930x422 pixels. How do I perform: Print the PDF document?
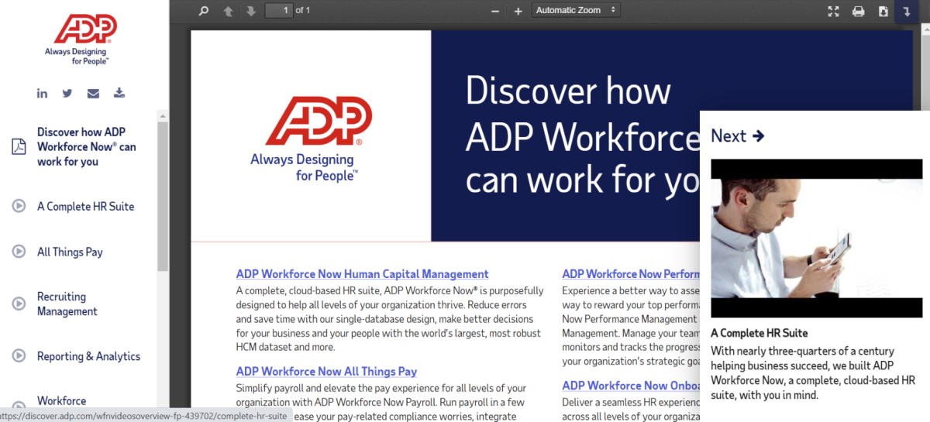tap(859, 11)
